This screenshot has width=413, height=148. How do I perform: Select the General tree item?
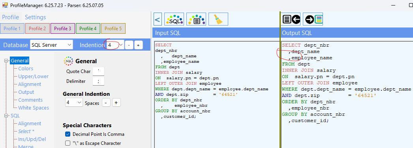click(19, 61)
